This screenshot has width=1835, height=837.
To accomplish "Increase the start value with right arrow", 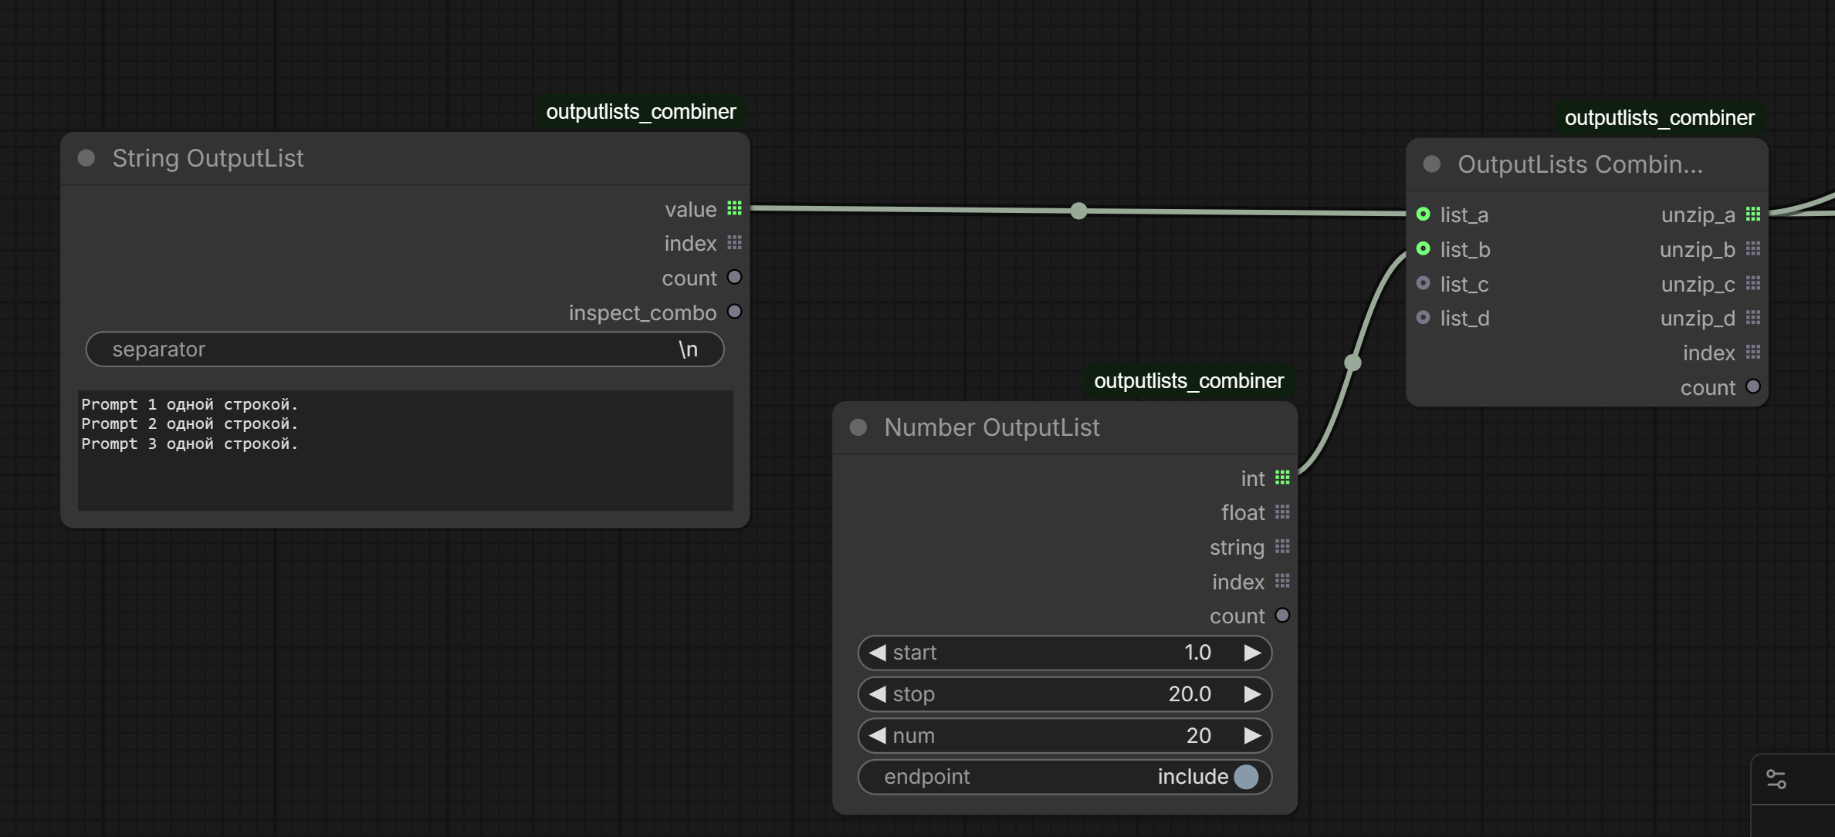I will [x=1252, y=653].
